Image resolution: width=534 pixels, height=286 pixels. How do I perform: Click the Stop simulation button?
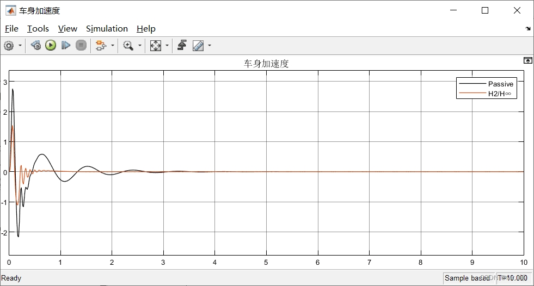(x=81, y=45)
